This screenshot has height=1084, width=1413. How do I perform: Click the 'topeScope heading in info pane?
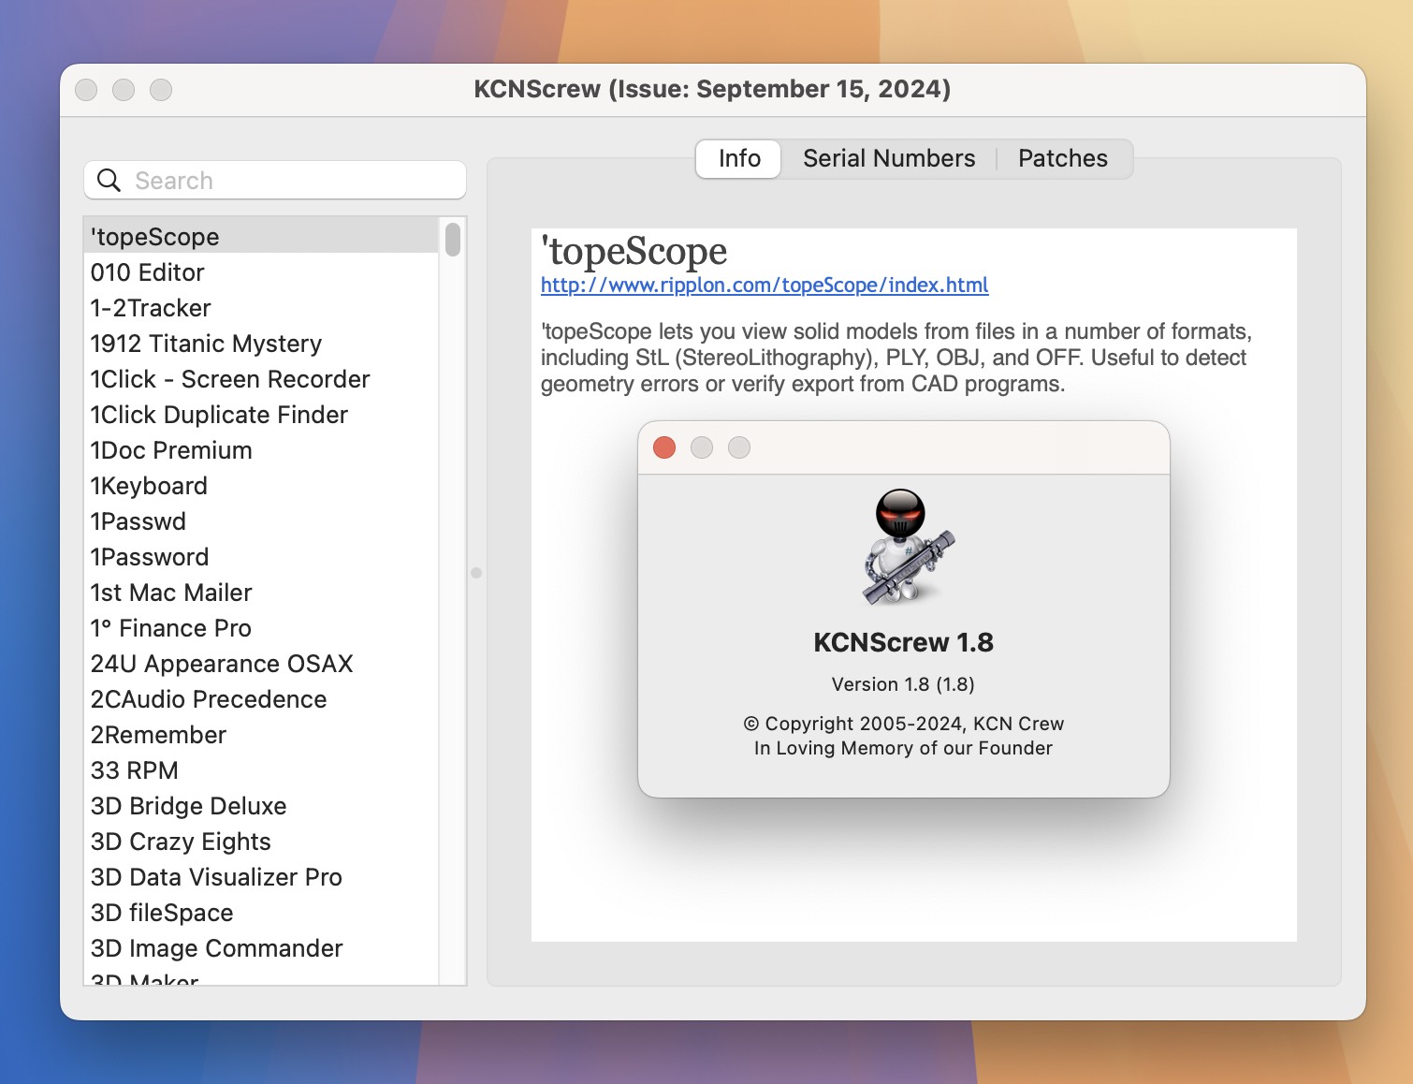point(634,251)
